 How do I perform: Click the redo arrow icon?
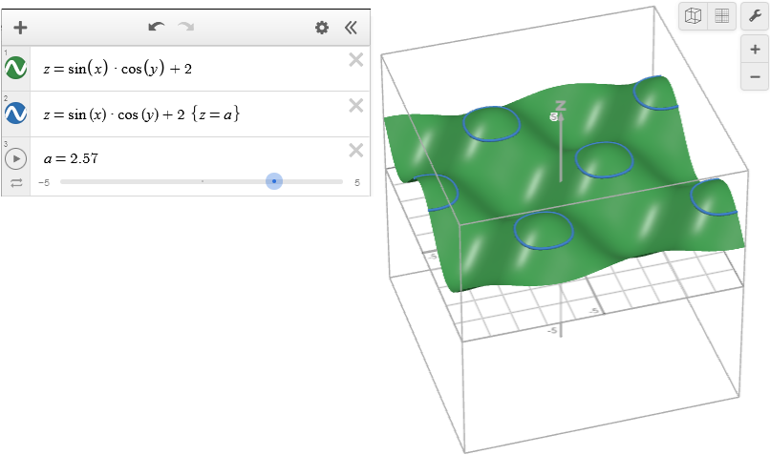coord(185,28)
